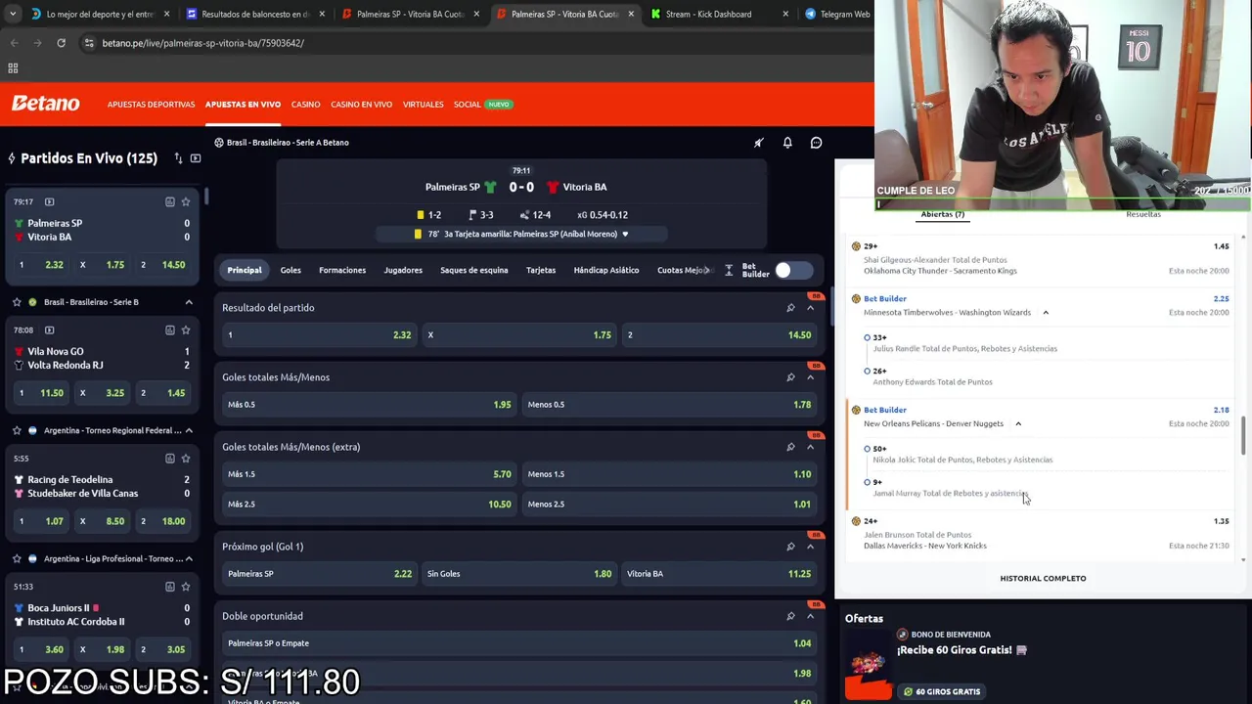
Task: Click the market filter icon beside Bet Builder
Action: click(729, 270)
